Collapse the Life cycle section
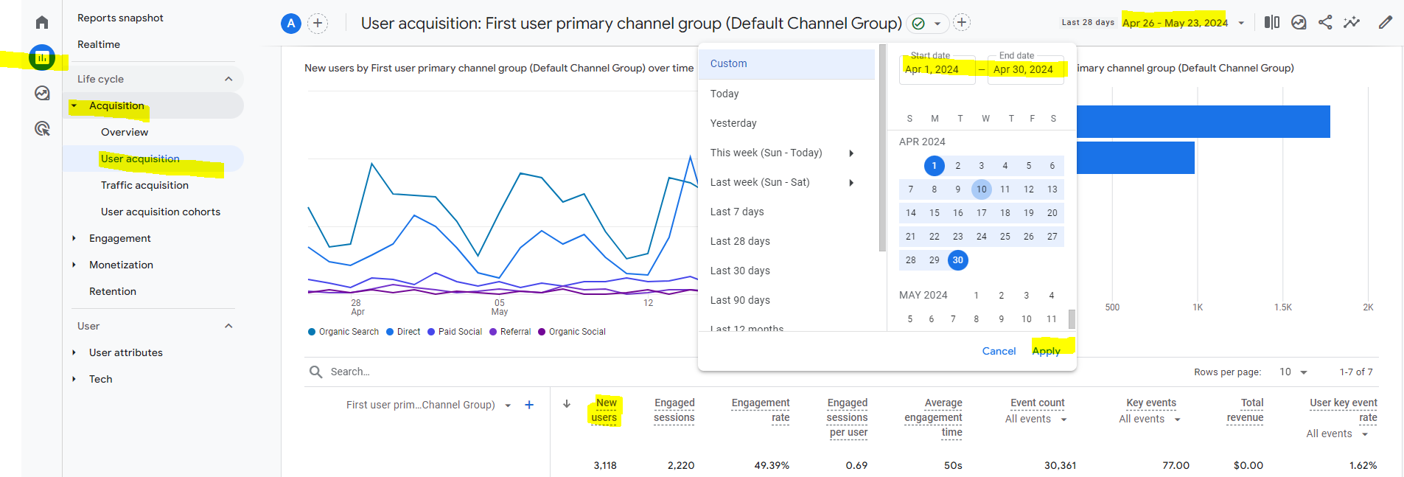This screenshot has height=477, width=1404. point(228,79)
